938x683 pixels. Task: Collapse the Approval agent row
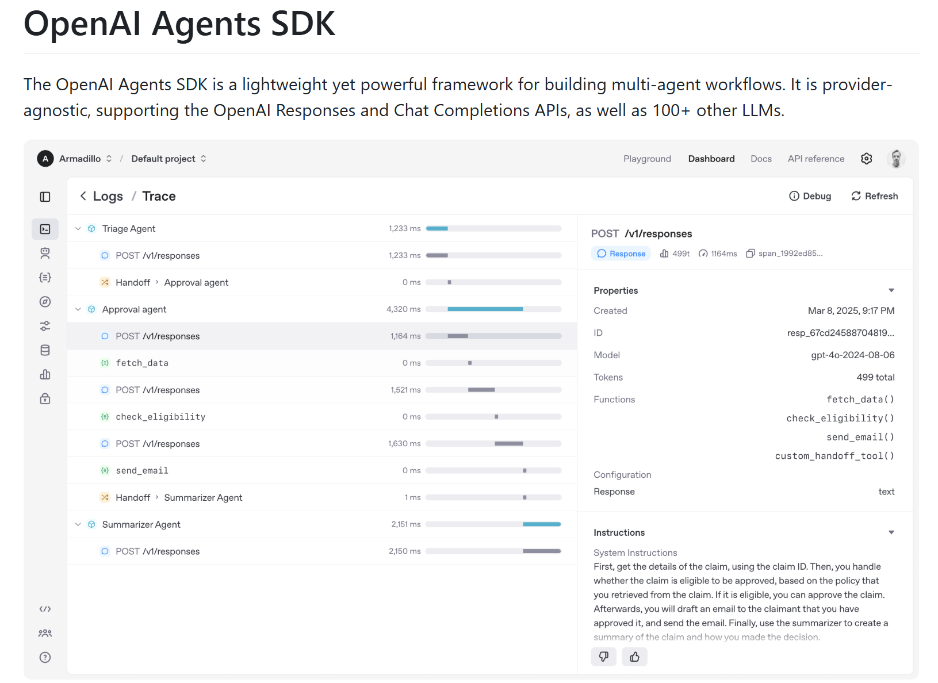click(x=78, y=309)
